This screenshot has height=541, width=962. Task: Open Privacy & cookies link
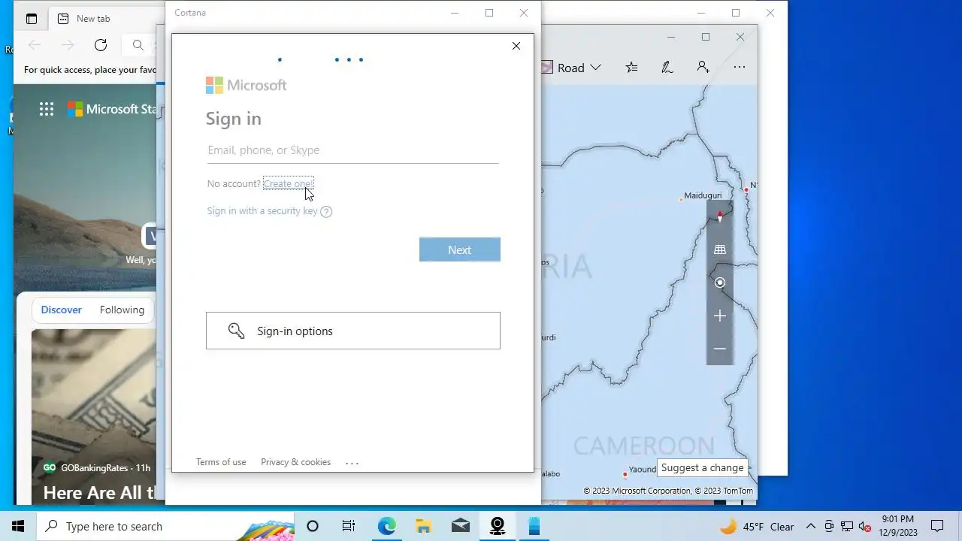coord(295,462)
